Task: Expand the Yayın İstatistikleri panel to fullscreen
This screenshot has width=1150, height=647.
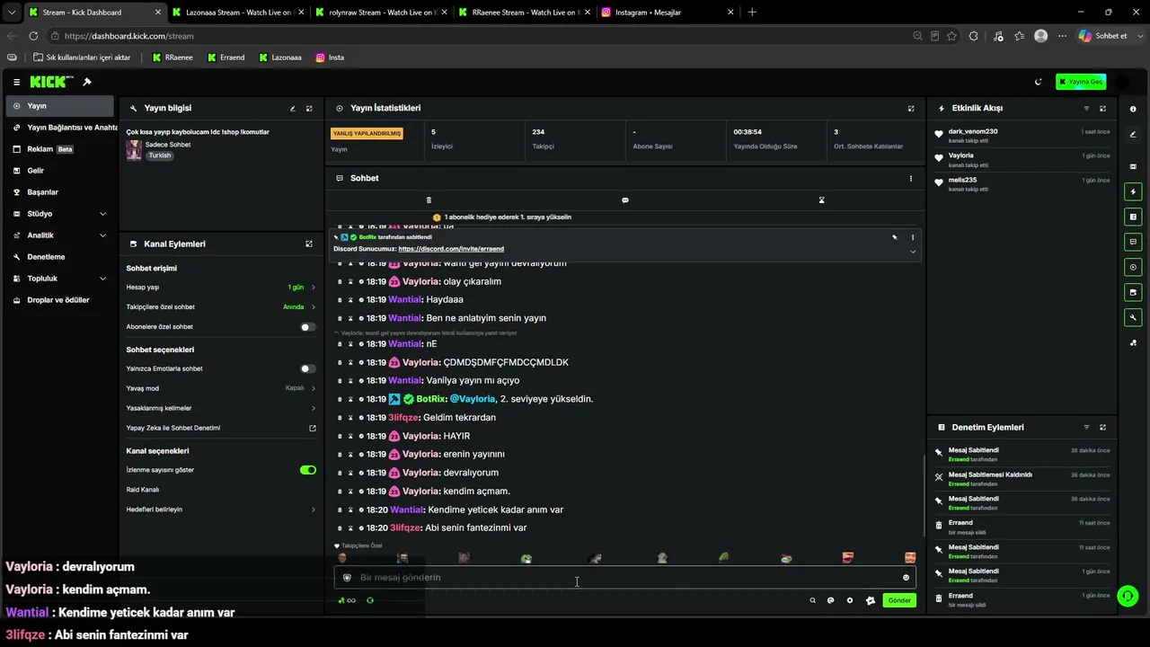Action: (911, 108)
